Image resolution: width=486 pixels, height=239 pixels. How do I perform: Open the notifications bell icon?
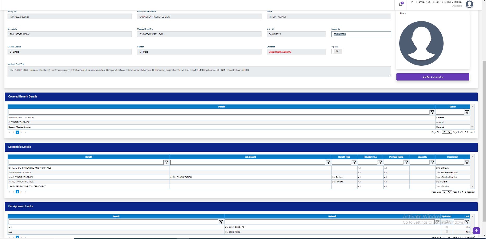[x=401, y=4]
